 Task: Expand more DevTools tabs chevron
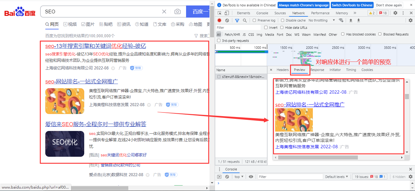(x=355, y=13)
